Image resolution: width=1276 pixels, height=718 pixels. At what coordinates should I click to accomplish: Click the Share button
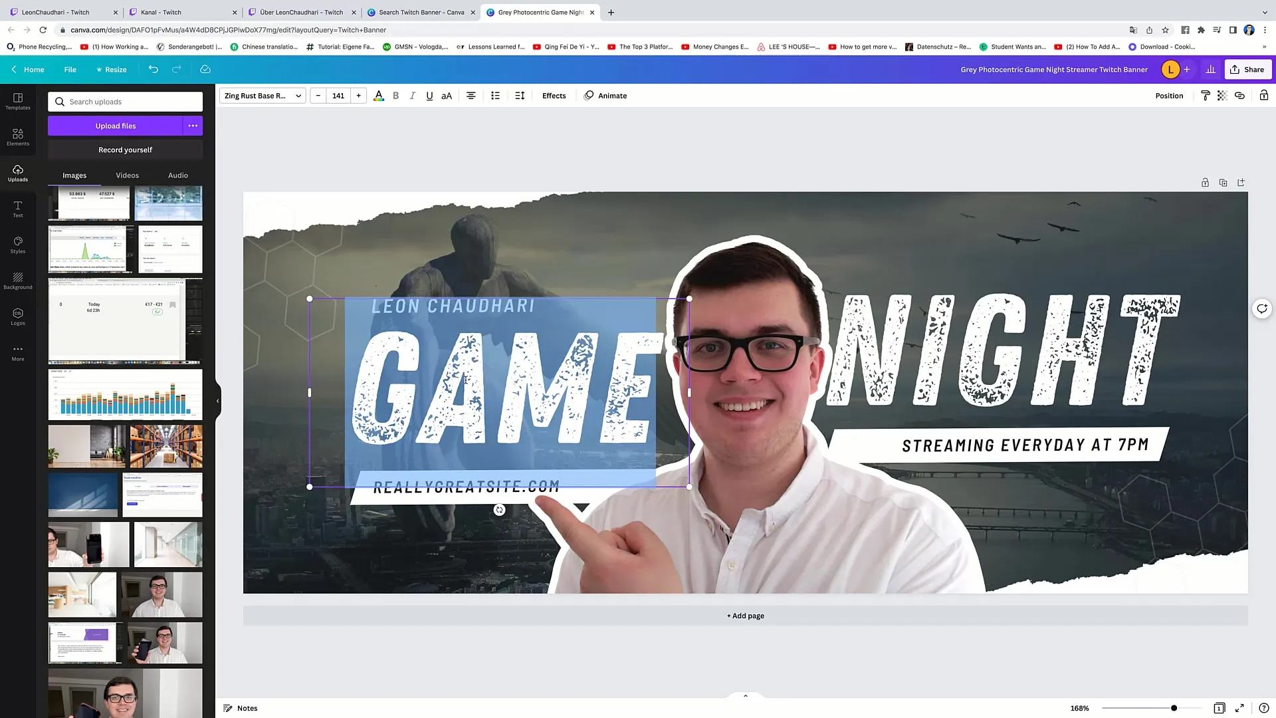[x=1248, y=69]
